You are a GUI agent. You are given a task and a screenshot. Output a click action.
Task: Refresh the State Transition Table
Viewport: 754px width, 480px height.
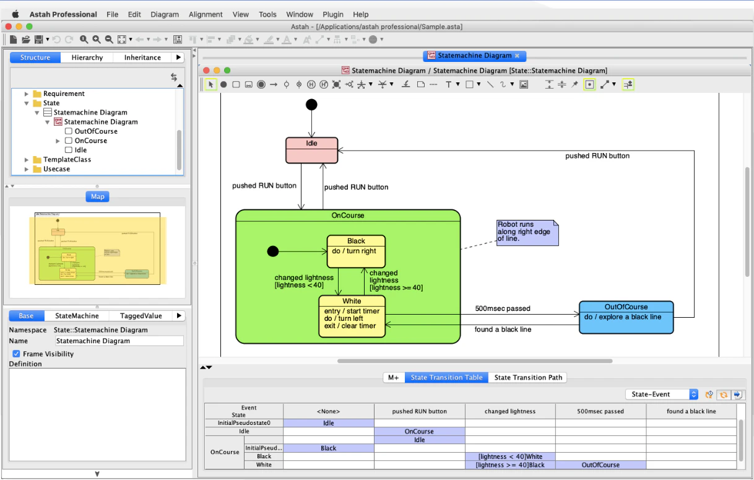point(723,394)
